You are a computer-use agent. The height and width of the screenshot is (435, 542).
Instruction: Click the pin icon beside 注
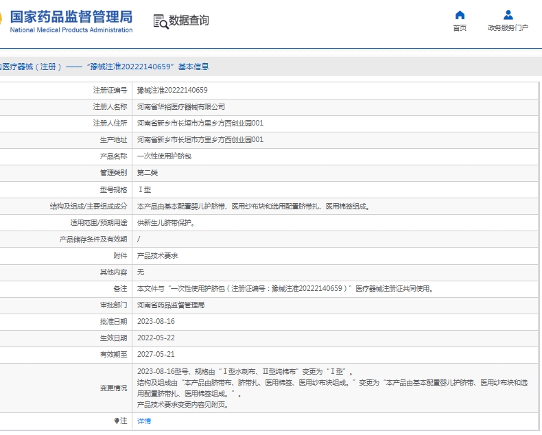pos(117,421)
